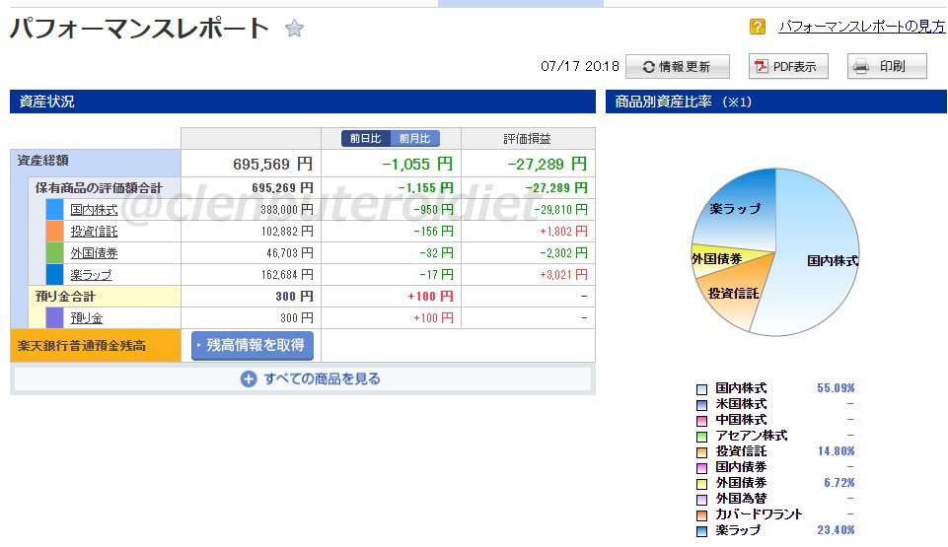Click legend swatch for カバードワラント
The height and width of the screenshot is (547, 948).
(702, 515)
